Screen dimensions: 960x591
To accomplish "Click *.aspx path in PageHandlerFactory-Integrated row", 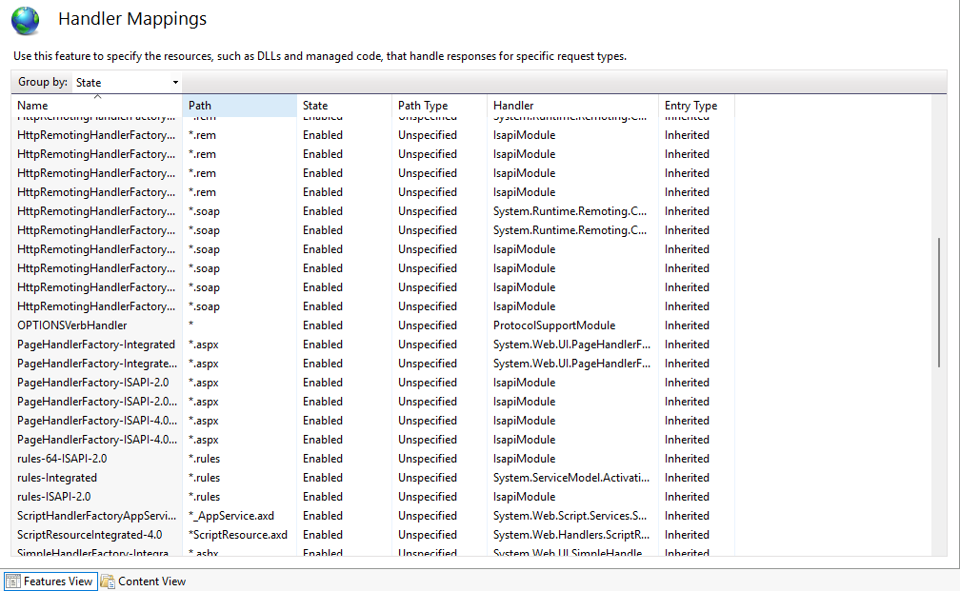I will click(203, 345).
